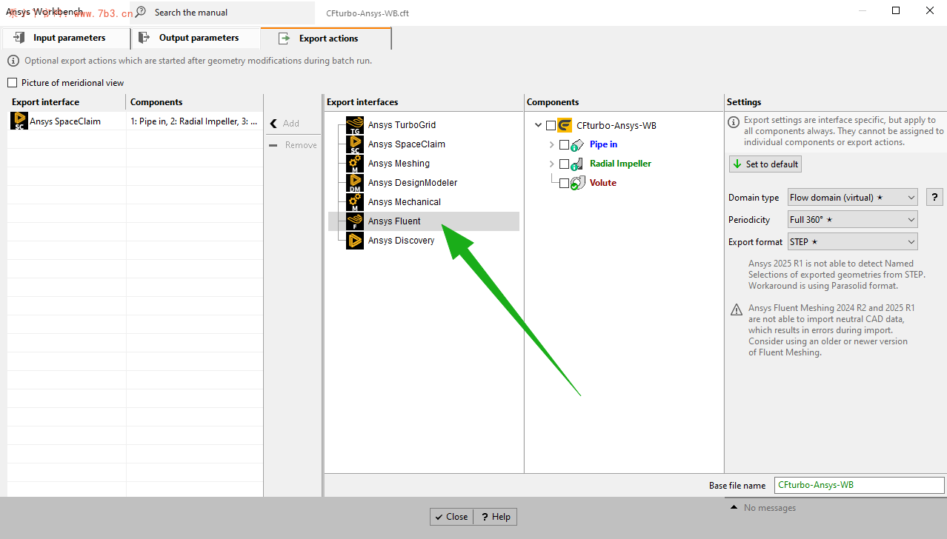Click the Ansys DesignModeler DM icon
947x539 pixels.
355,183
